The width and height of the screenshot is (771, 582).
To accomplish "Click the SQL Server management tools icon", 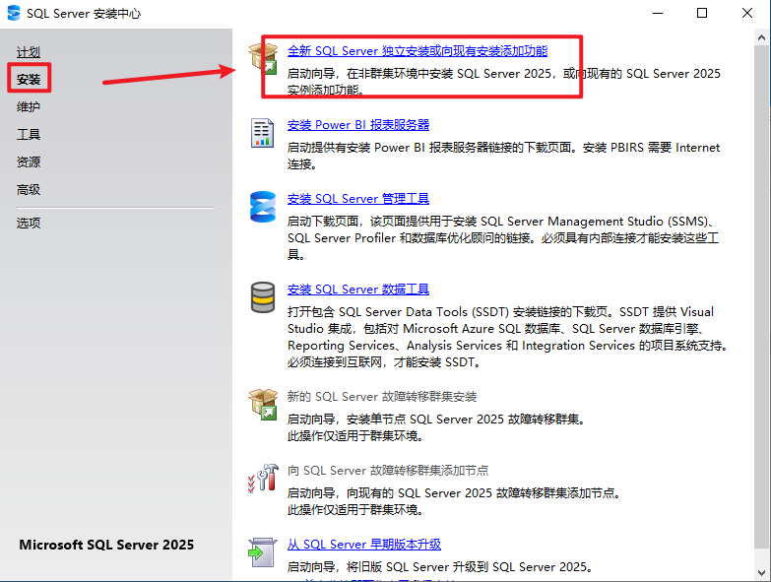I will point(263,207).
